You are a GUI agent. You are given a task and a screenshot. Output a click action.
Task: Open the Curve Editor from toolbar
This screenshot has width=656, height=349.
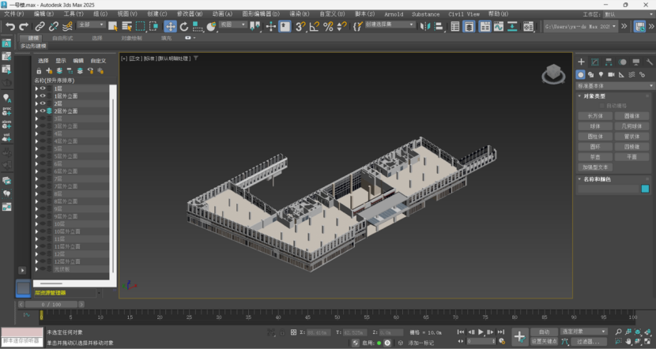tap(497, 26)
